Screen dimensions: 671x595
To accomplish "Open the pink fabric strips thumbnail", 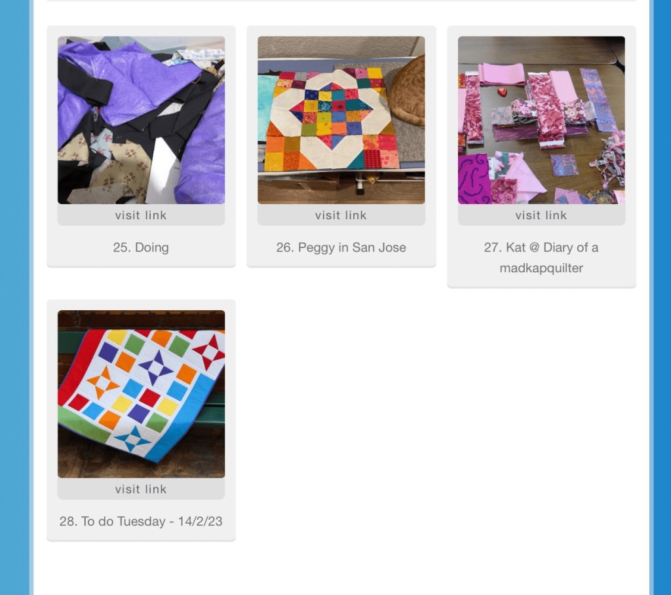I will click(541, 120).
